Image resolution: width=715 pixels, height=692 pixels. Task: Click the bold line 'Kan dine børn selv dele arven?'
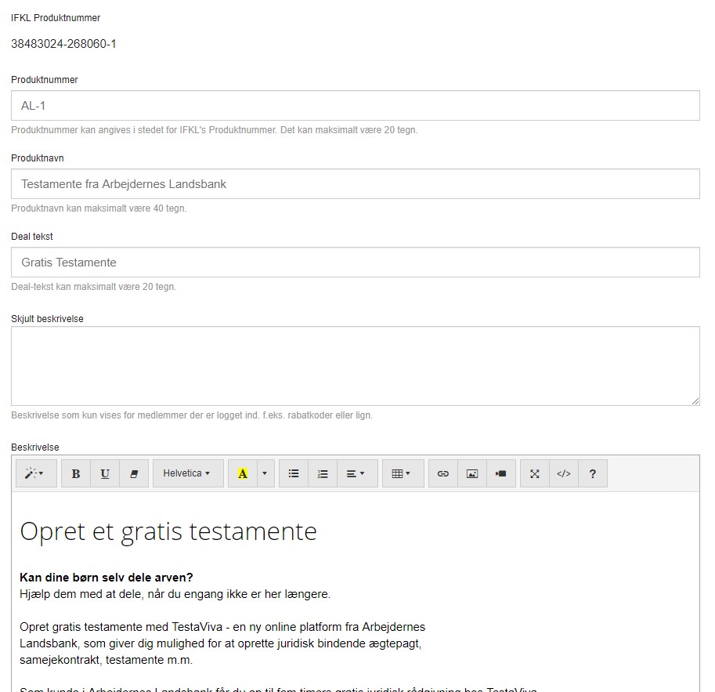click(107, 578)
